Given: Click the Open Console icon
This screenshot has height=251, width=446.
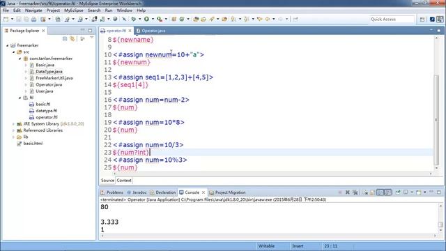Looking at the screenshot, I should tap(419, 192).
